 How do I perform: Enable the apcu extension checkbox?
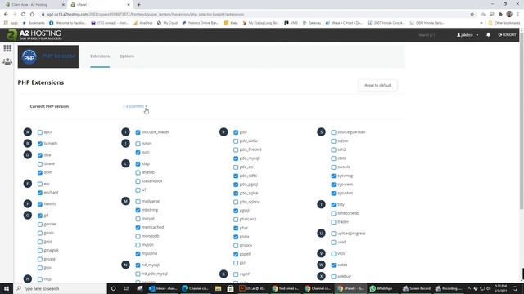[40, 132]
